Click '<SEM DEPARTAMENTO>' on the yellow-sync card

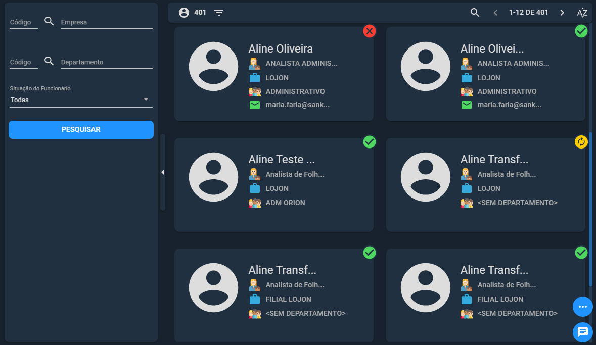(517, 203)
